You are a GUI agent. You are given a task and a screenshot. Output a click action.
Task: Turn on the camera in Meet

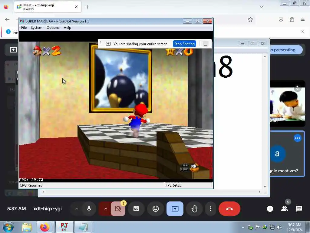click(118, 209)
